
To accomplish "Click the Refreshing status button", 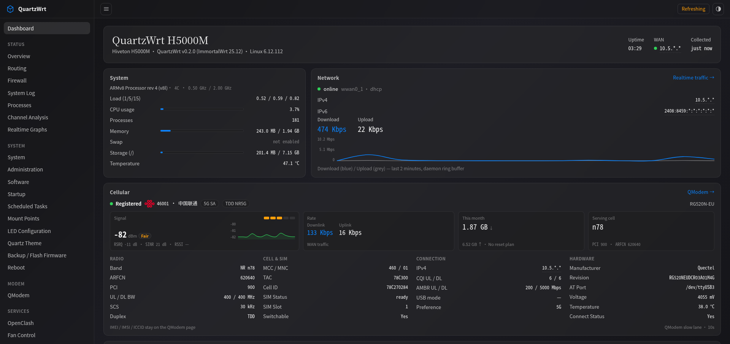I will point(693,9).
